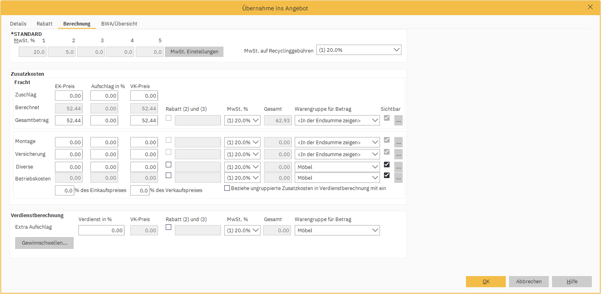Close the Übernahme ins Angebot dialog

pos(590,7)
